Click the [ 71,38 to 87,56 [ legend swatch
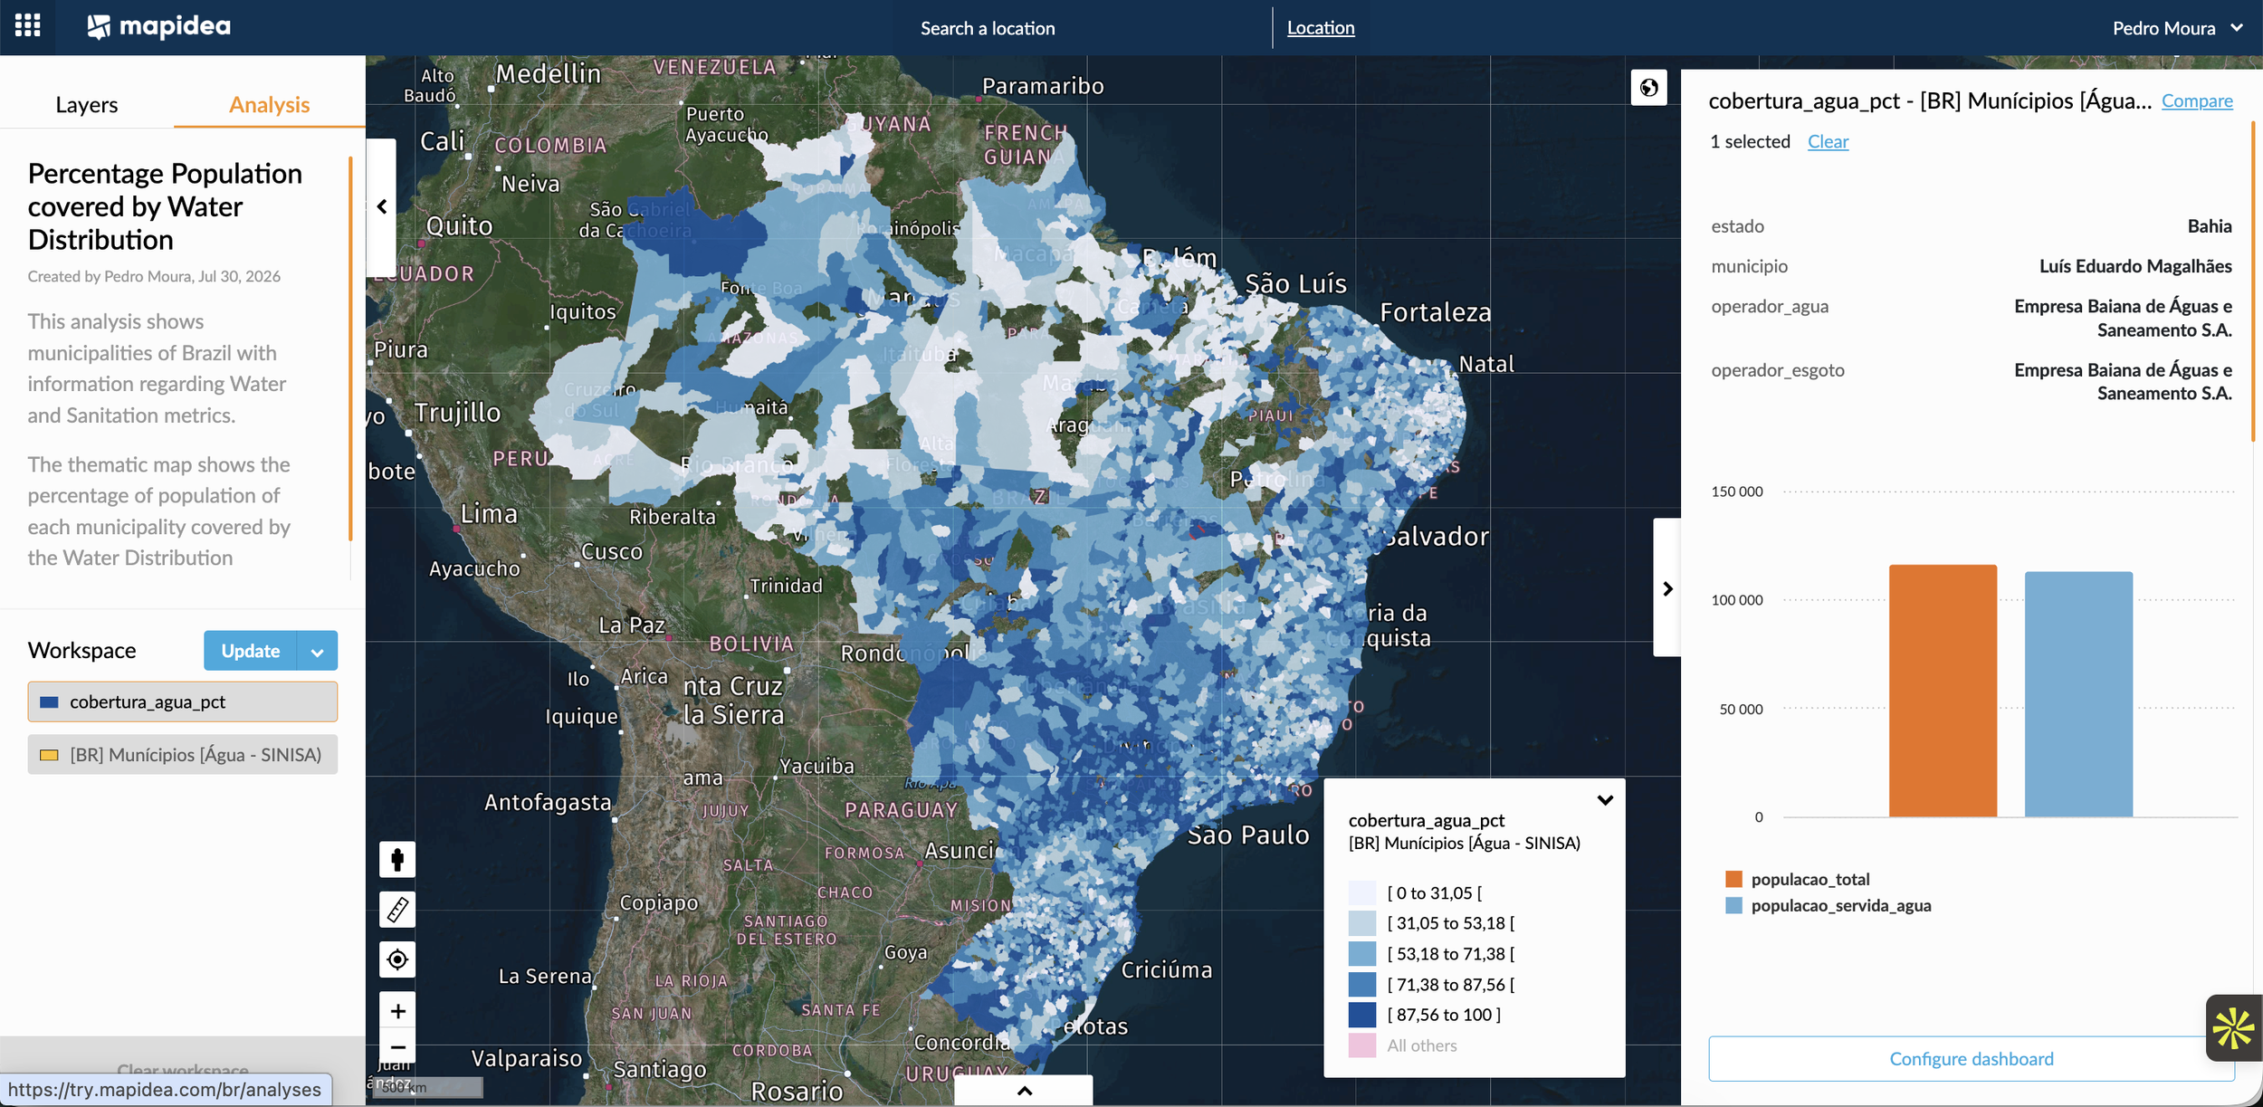Image resolution: width=2263 pixels, height=1107 pixels. [x=1361, y=984]
